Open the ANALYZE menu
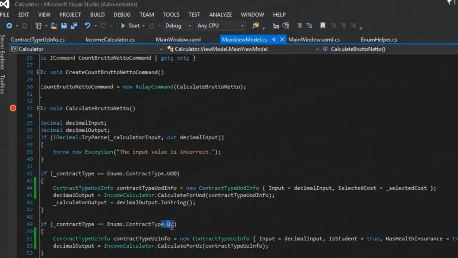458x258 pixels. 220,15
